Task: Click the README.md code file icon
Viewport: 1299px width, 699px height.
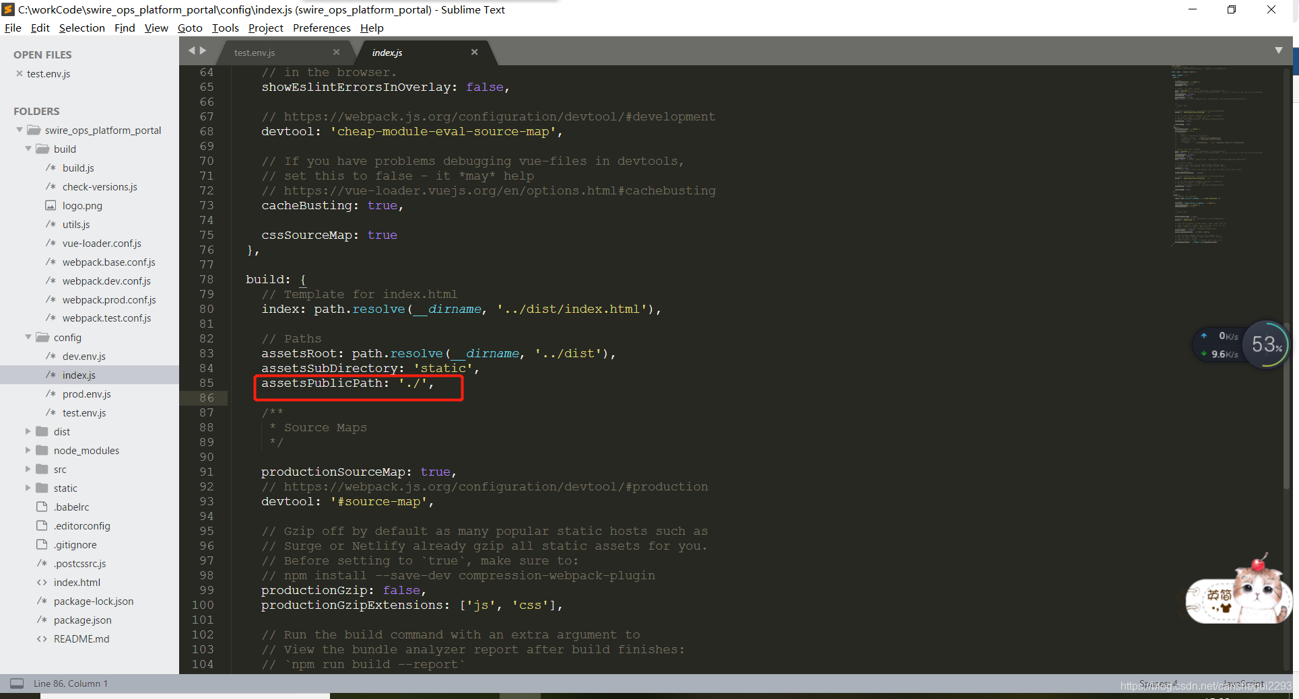Action: (42, 638)
